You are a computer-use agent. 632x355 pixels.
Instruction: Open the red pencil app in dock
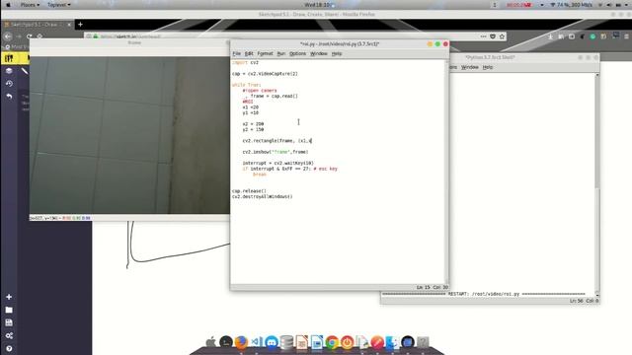point(377,342)
